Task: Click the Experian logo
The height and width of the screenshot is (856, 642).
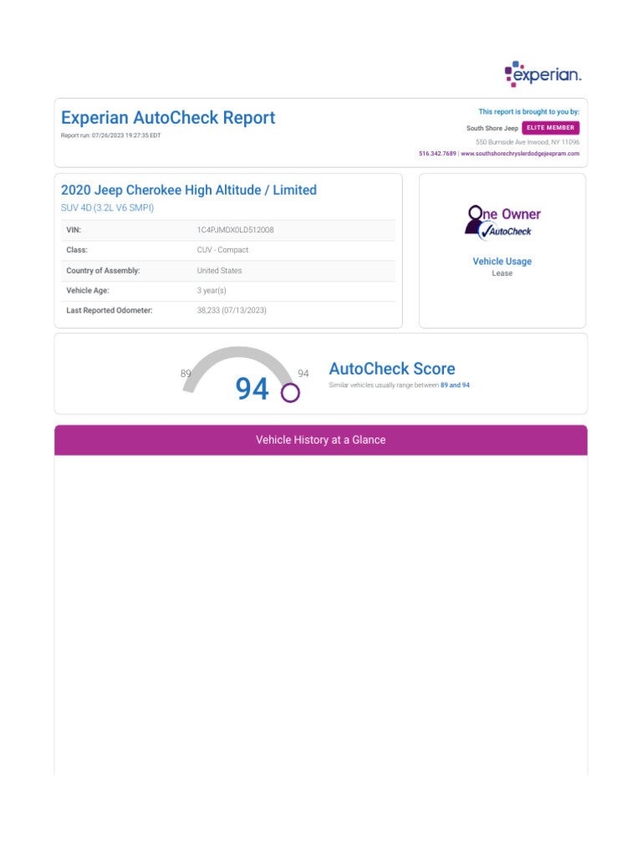Action: [543, 74]
